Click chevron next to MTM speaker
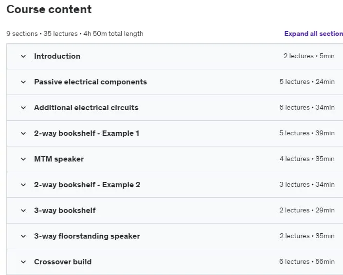 (x=23, y=159)
